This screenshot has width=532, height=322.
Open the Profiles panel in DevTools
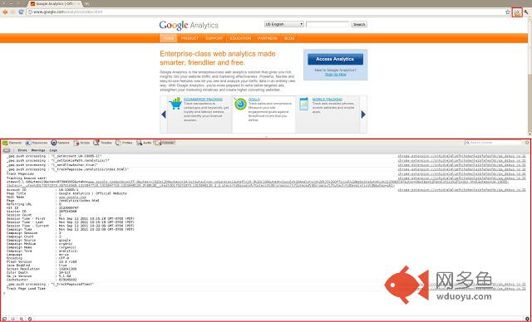tap(124, 143)
